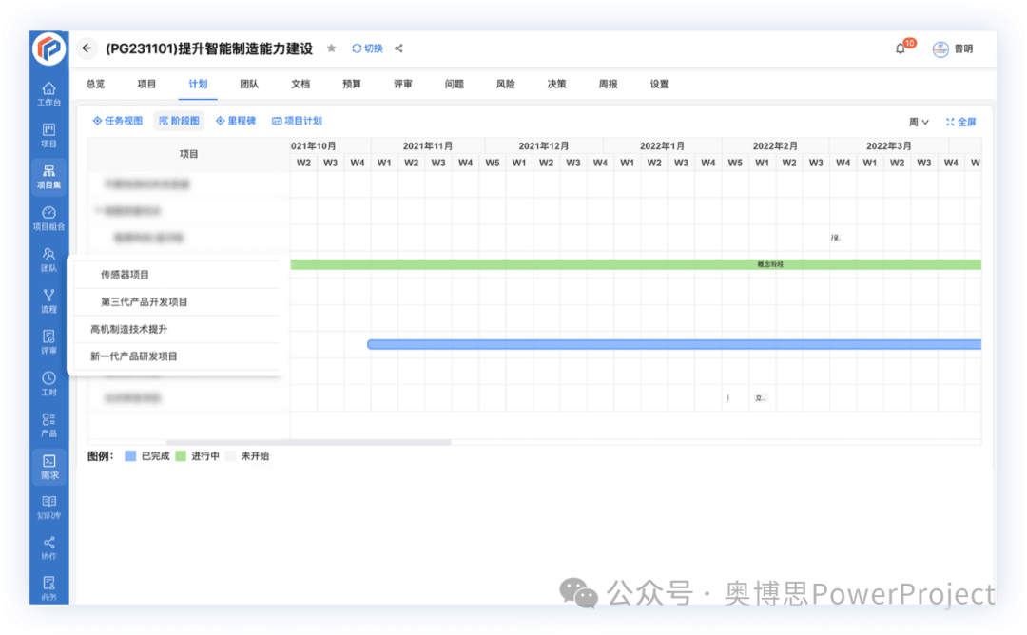Switch to the 风险 risk tab

505,84
